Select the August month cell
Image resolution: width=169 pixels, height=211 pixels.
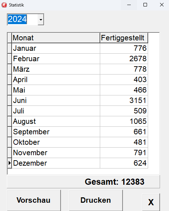click(56, 121)
